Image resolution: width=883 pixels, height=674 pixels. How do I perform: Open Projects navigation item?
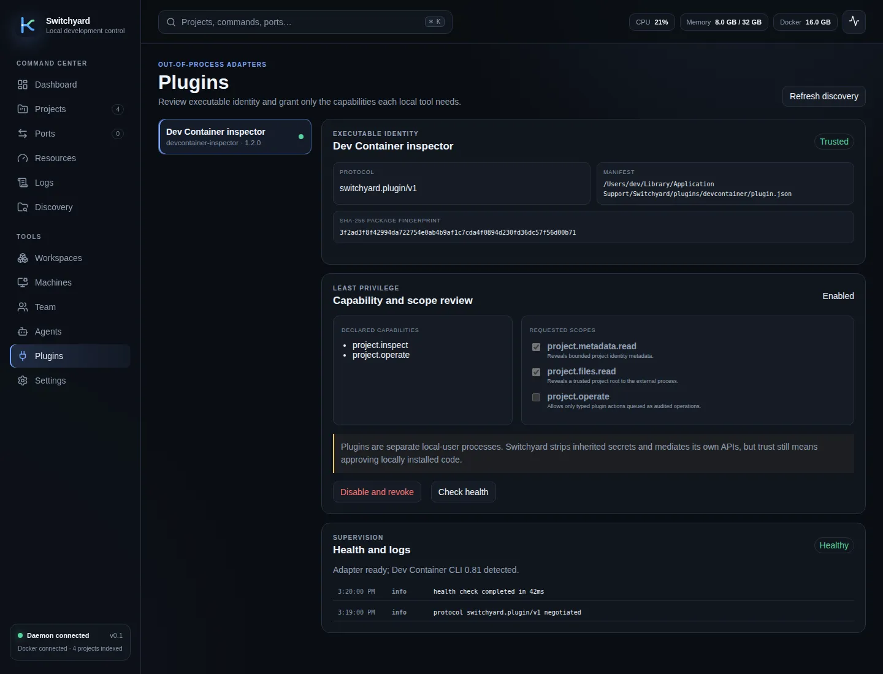click(70, 109)
